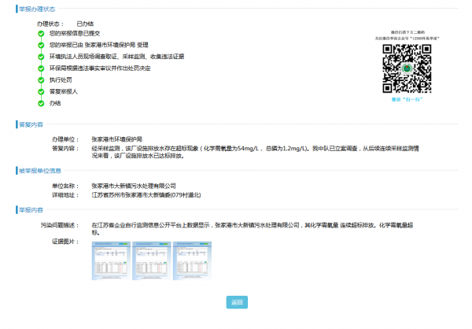This screenshot has width=472, height=329.
Task: Click the green check beside 环境执法人员现场调查取证
Action: [41, 57]
